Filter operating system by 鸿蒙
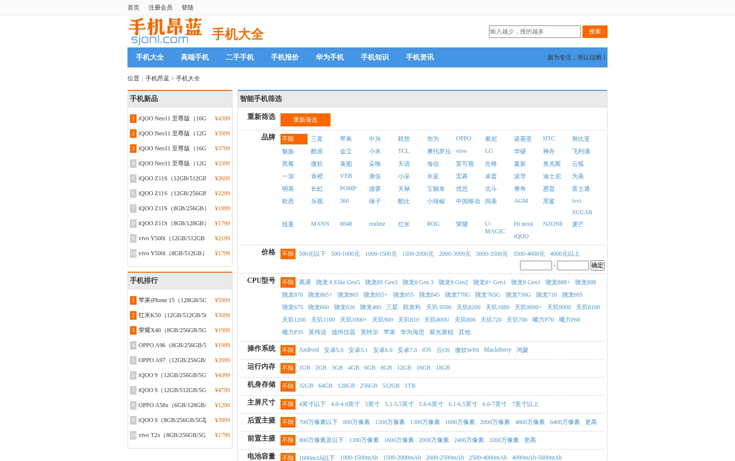This screenshot has width=735, height=461. pyautogui.click(x=522, y=350)
